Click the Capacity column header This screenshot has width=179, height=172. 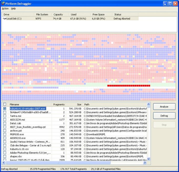(x=60, y=14)
